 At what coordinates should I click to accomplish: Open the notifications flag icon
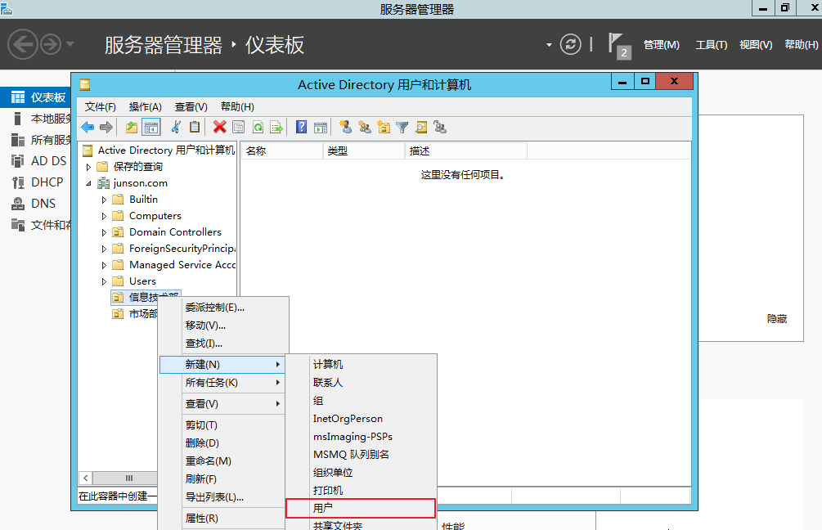point(619,46)
